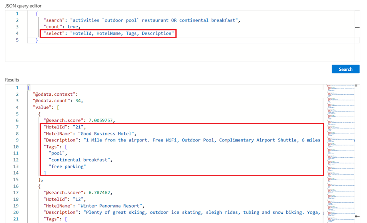Screen dimensions: 367x223
Task: Click the hotel name "Winter Panorama Resort"
Action: (x=110, y=206)
